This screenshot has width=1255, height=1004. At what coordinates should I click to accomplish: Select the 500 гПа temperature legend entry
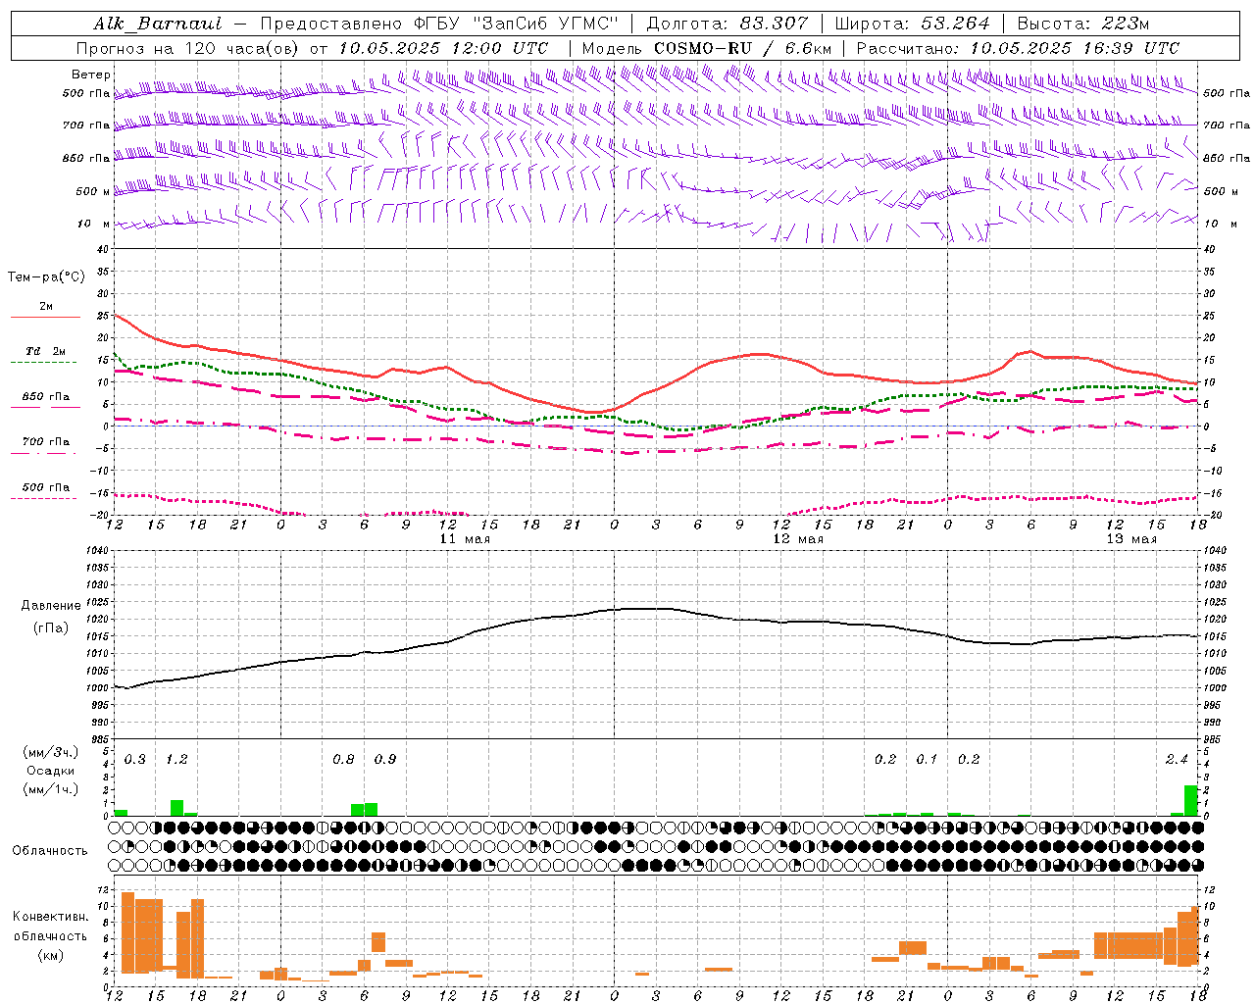point(46,487)
